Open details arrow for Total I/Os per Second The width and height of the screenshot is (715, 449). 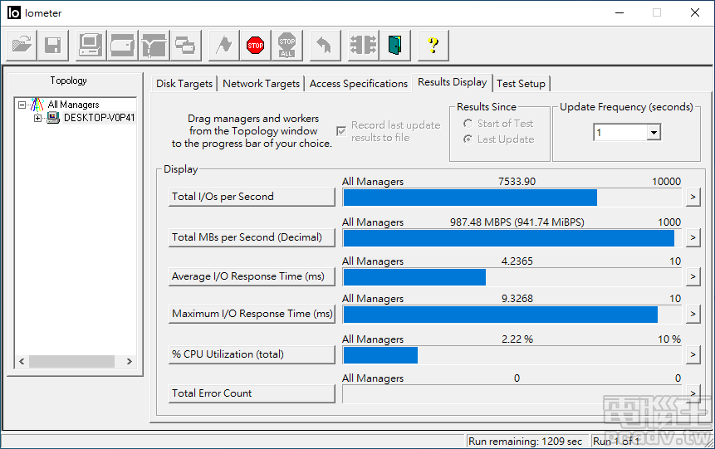(693, 197)
